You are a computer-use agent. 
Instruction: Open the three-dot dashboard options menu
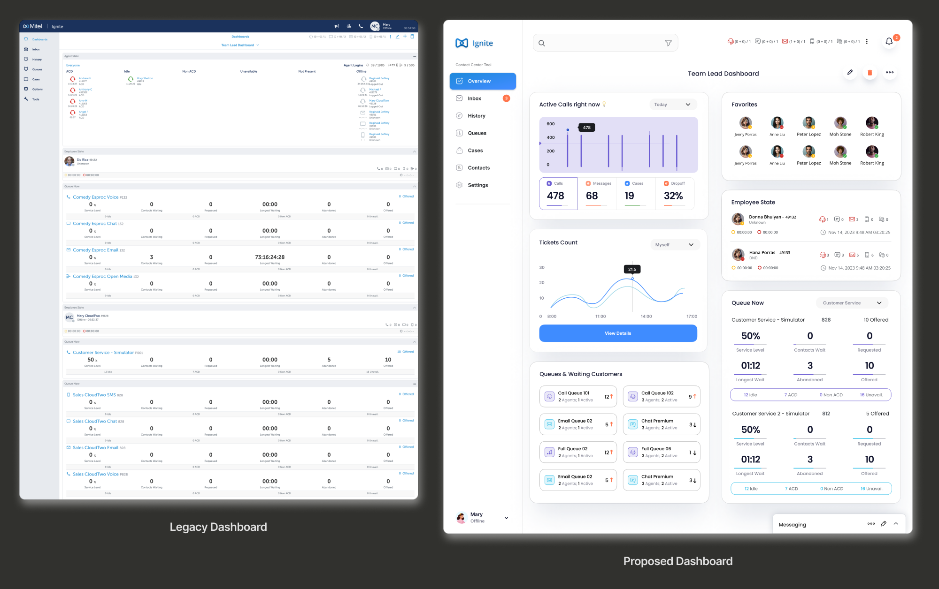[890, 73]
